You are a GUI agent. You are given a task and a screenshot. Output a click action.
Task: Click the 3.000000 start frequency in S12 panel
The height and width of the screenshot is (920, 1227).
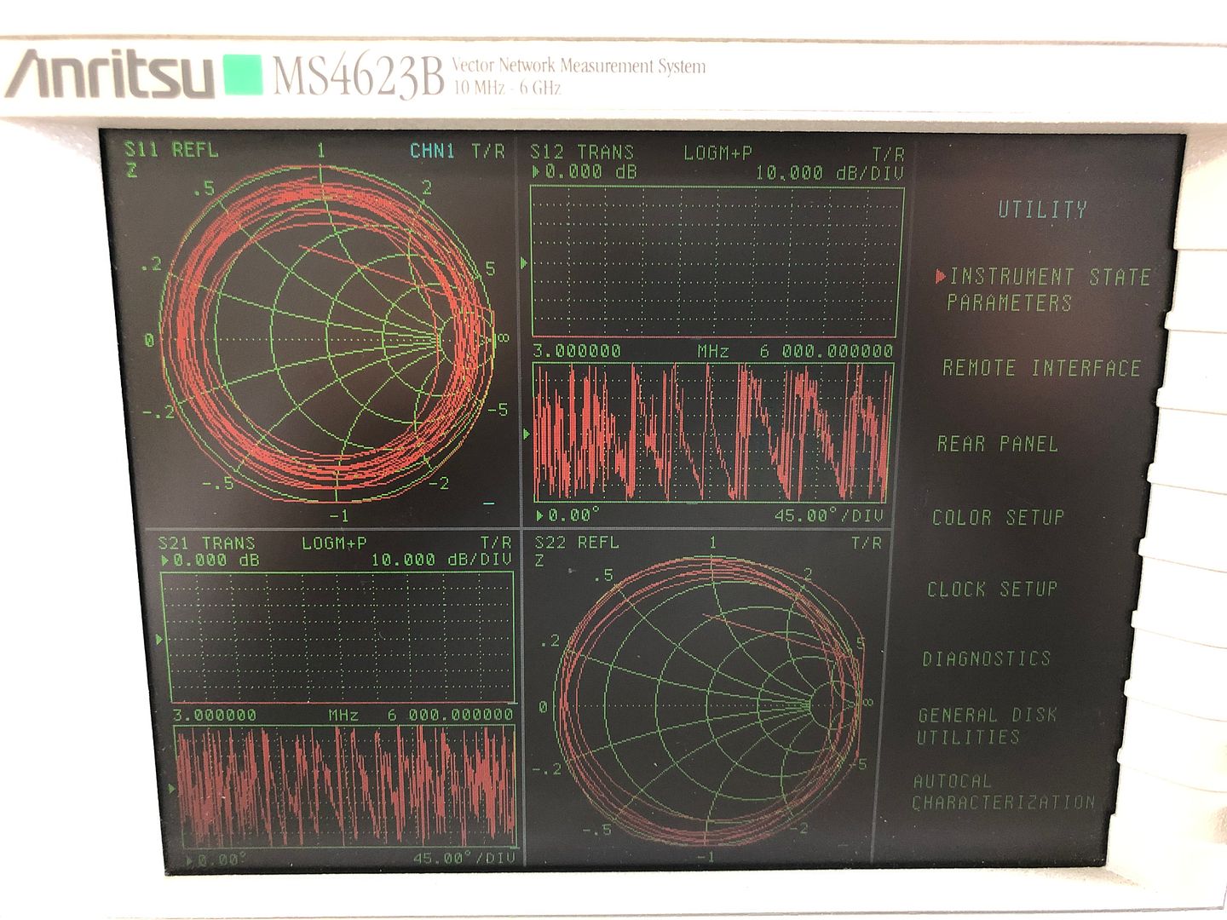(x=577, y=351)
